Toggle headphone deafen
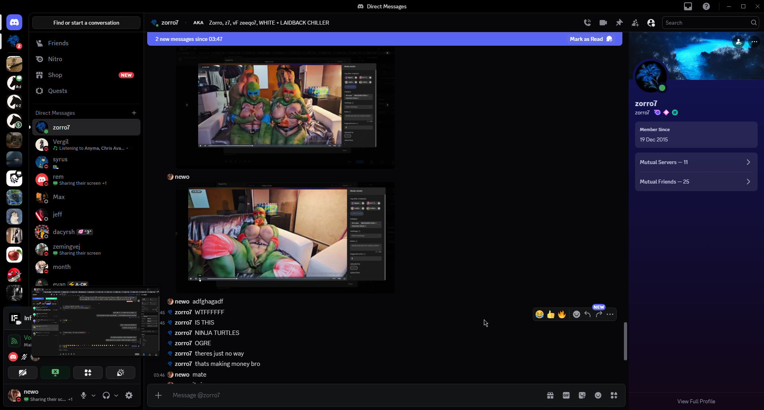764x410 pixels. point(106,395)
